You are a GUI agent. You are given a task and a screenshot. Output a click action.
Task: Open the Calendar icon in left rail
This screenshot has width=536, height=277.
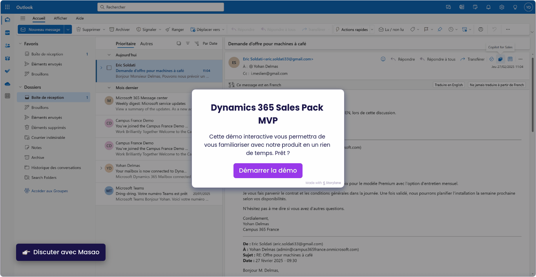[x=7, y=33]
